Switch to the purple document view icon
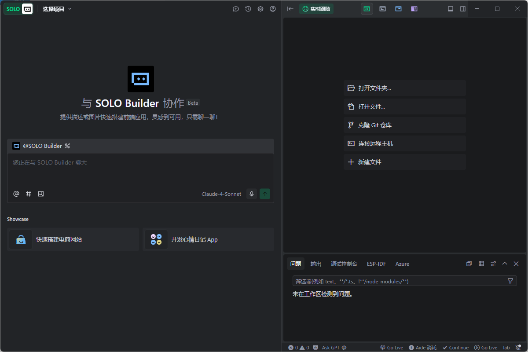The width and height of the screenshot is (528, 352). 414,9
